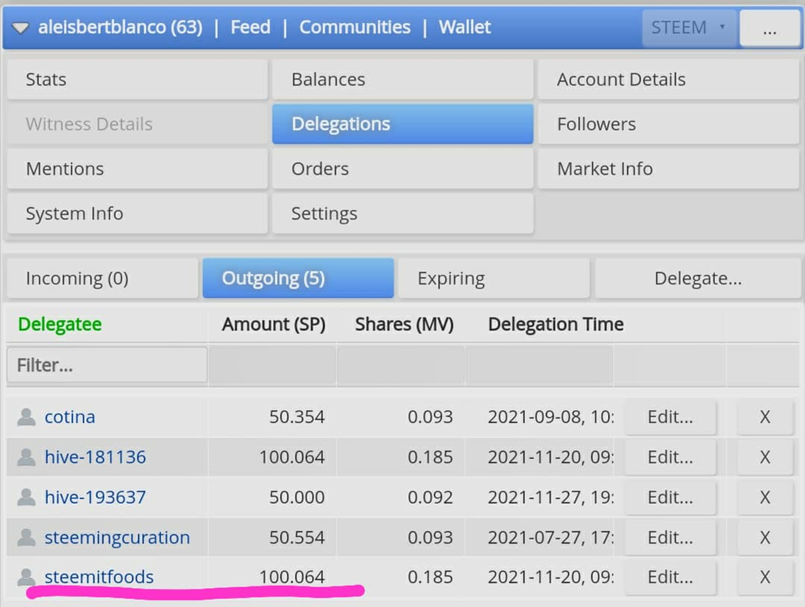Sort by the Amount (SP) column header
The height and width of the screenshot is (607, 805).
coord(273,324)
